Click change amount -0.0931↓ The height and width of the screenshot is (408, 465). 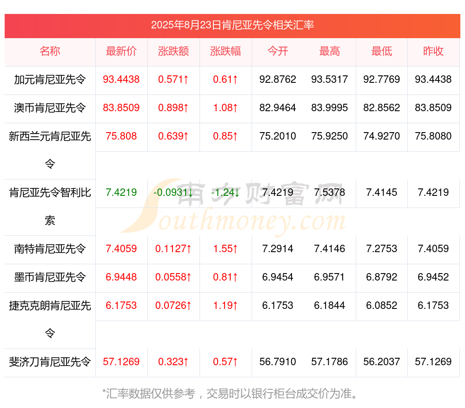pyautogui.click(x=173, y=192)
